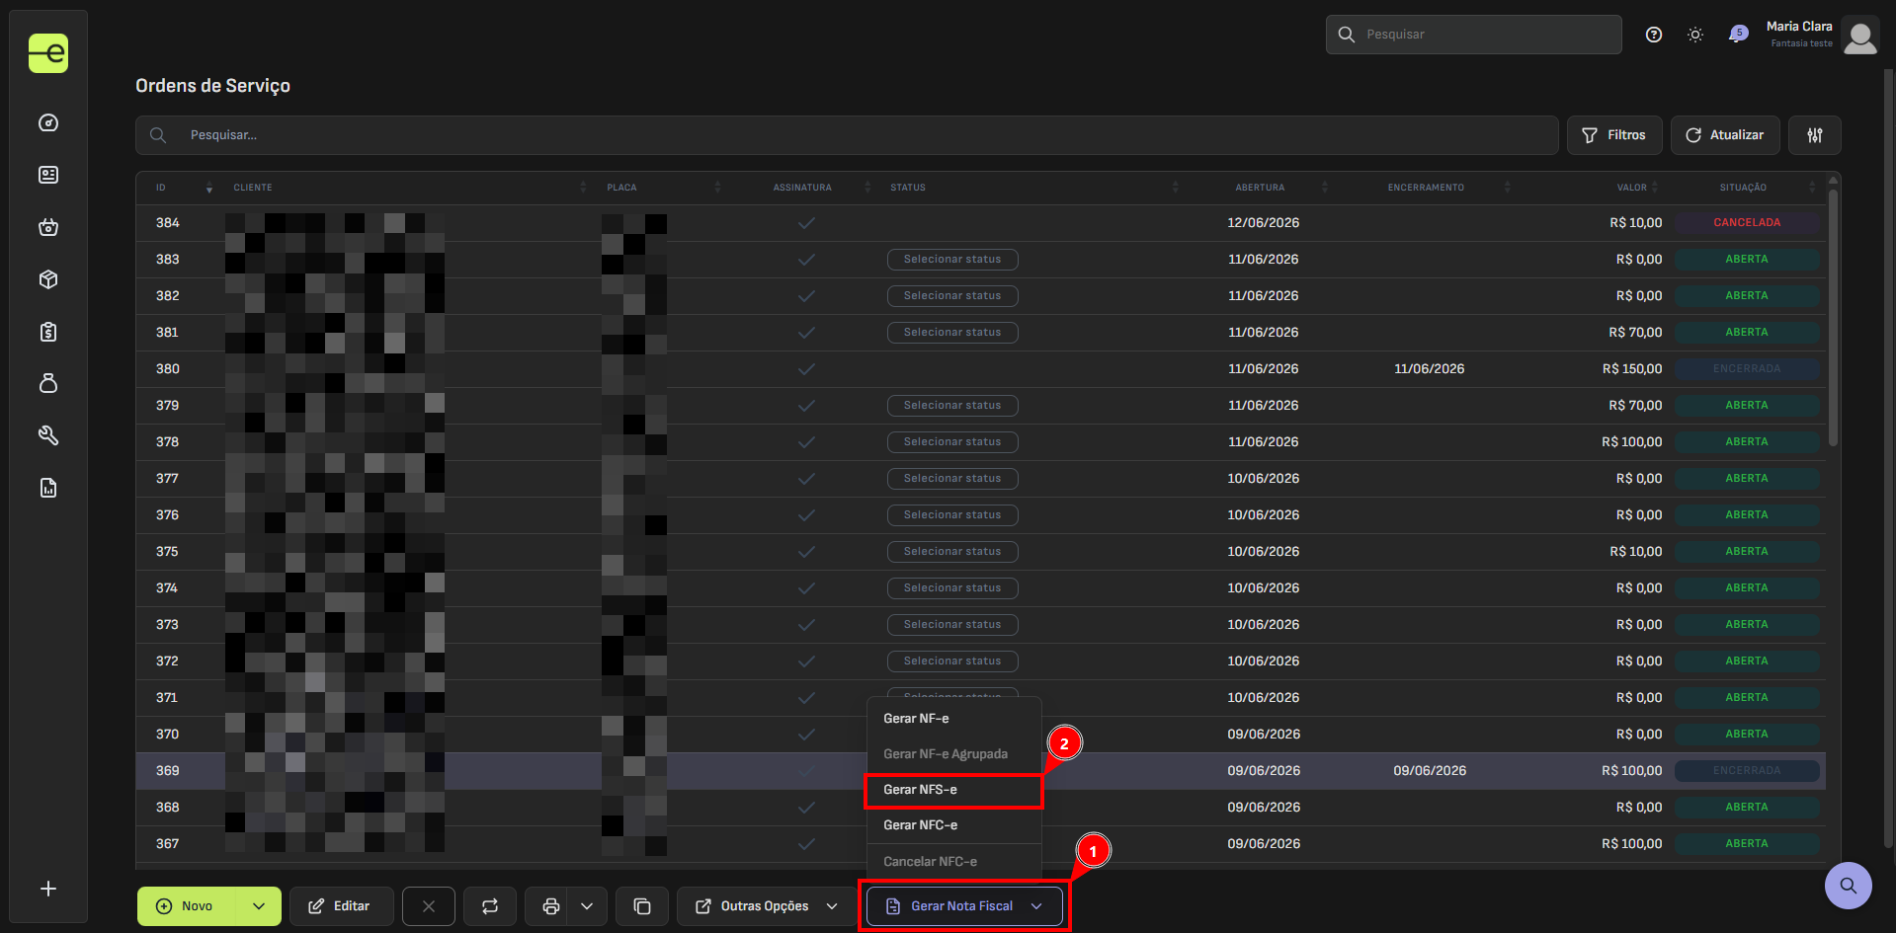Image resolution: width=1896 pixels, height=933 pixels.
Task: Click the floating purple search button
Action: (x=1849, y=886)
